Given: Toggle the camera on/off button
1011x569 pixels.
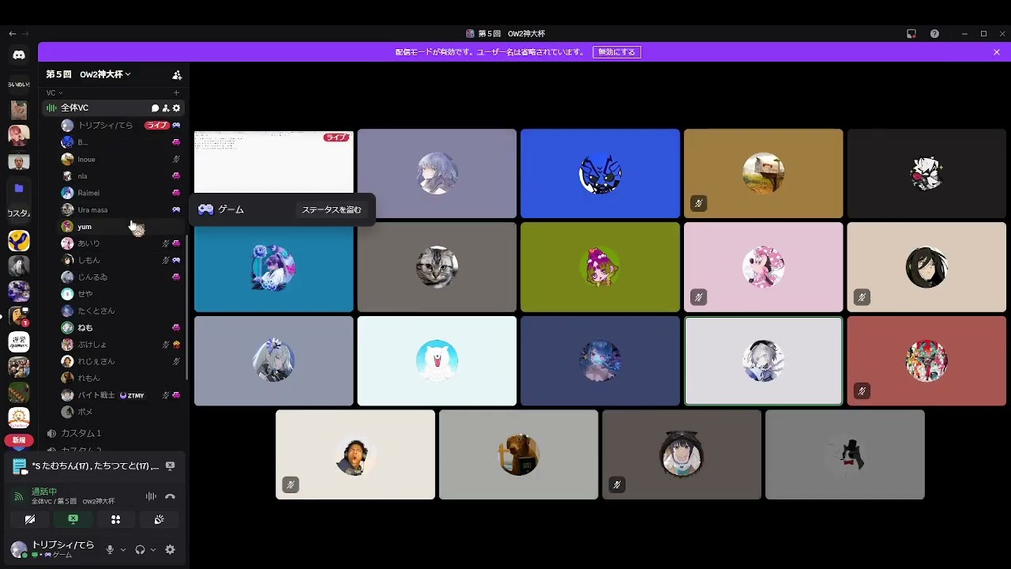Looking at the screenshot, I should [x=30, y=519].
